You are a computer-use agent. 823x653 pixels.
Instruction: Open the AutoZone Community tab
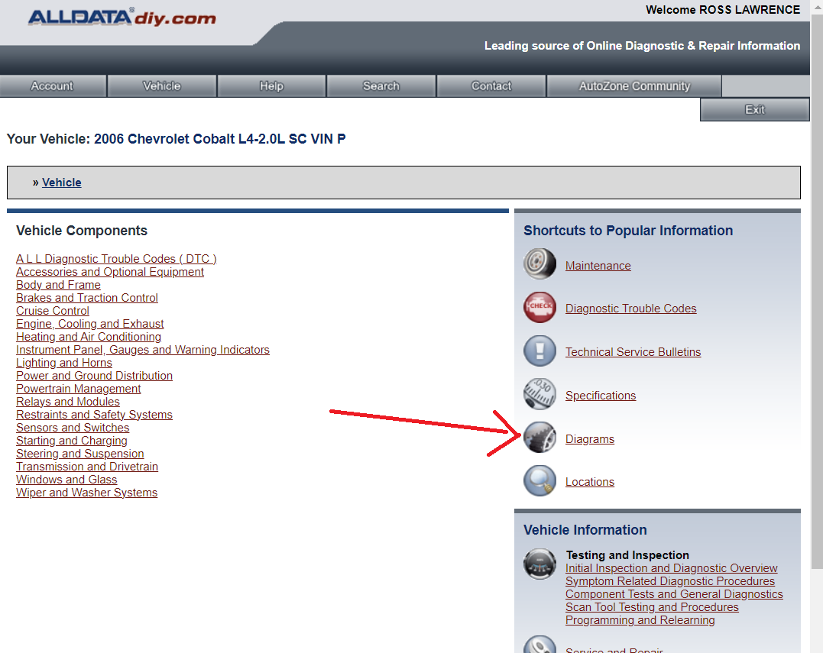(634, 86)
